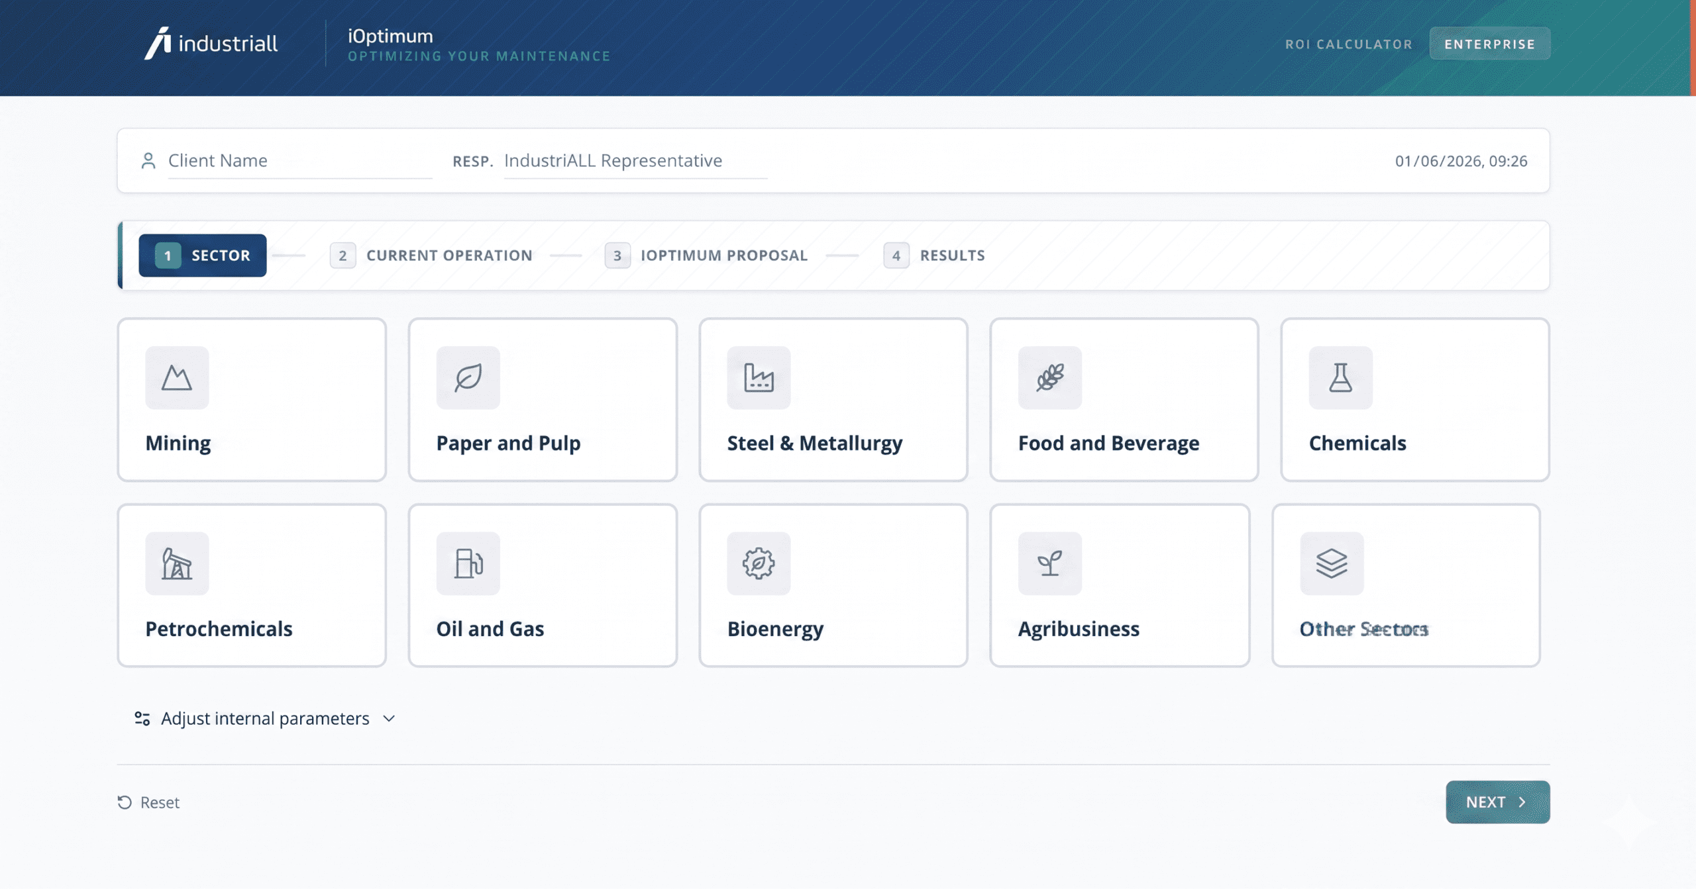
Task: Click the industriall logo
Action: 211,44
